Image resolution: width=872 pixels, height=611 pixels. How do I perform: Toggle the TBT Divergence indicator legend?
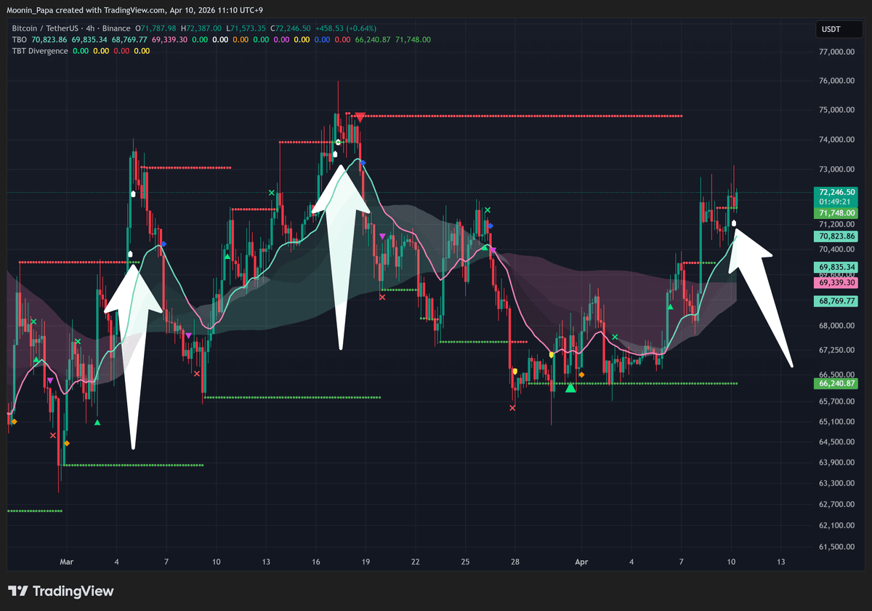[40, 51]
